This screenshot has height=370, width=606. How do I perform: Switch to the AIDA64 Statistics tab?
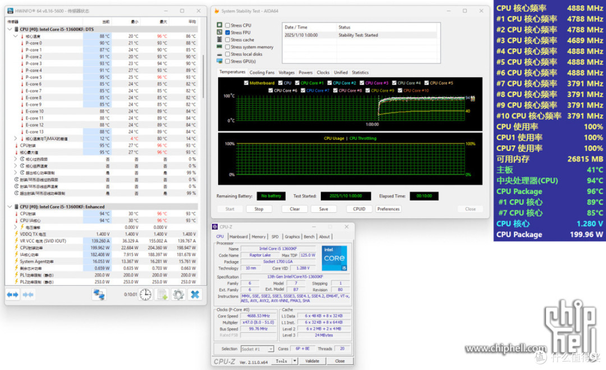(x=360, y=72)
